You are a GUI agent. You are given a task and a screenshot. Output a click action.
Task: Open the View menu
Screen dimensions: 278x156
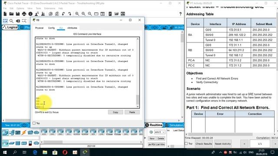(x=30, y=8)
